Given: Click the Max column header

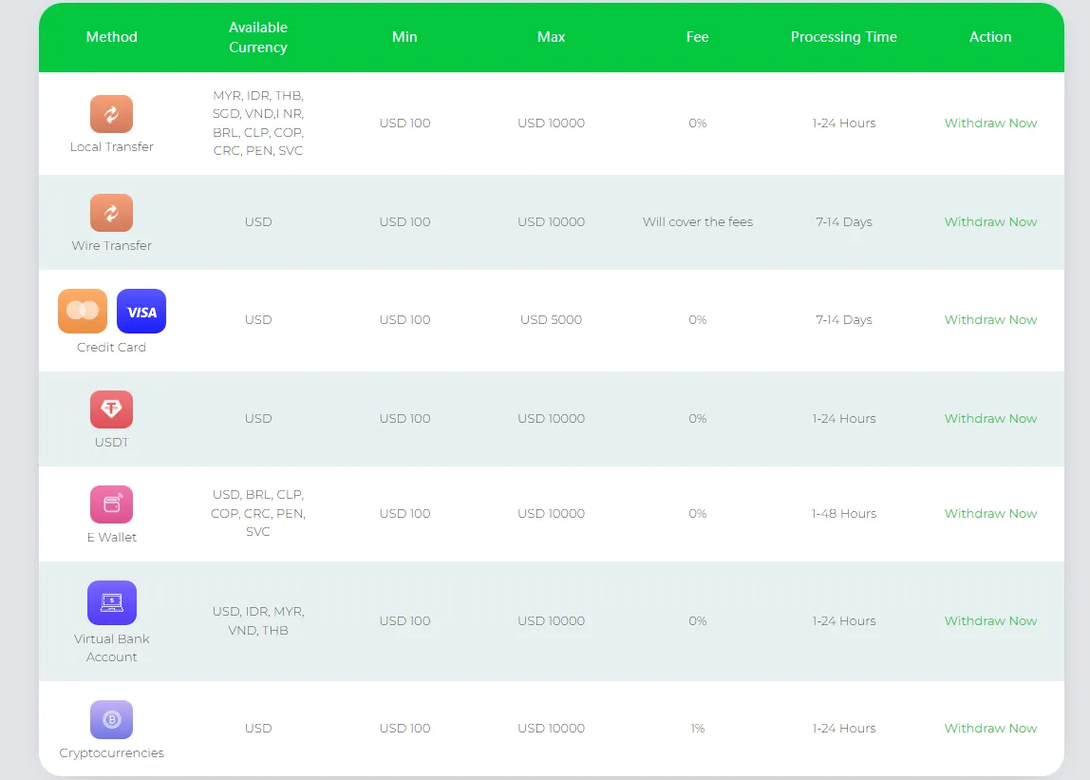Looking at the screenshot, I should [552, 37].
